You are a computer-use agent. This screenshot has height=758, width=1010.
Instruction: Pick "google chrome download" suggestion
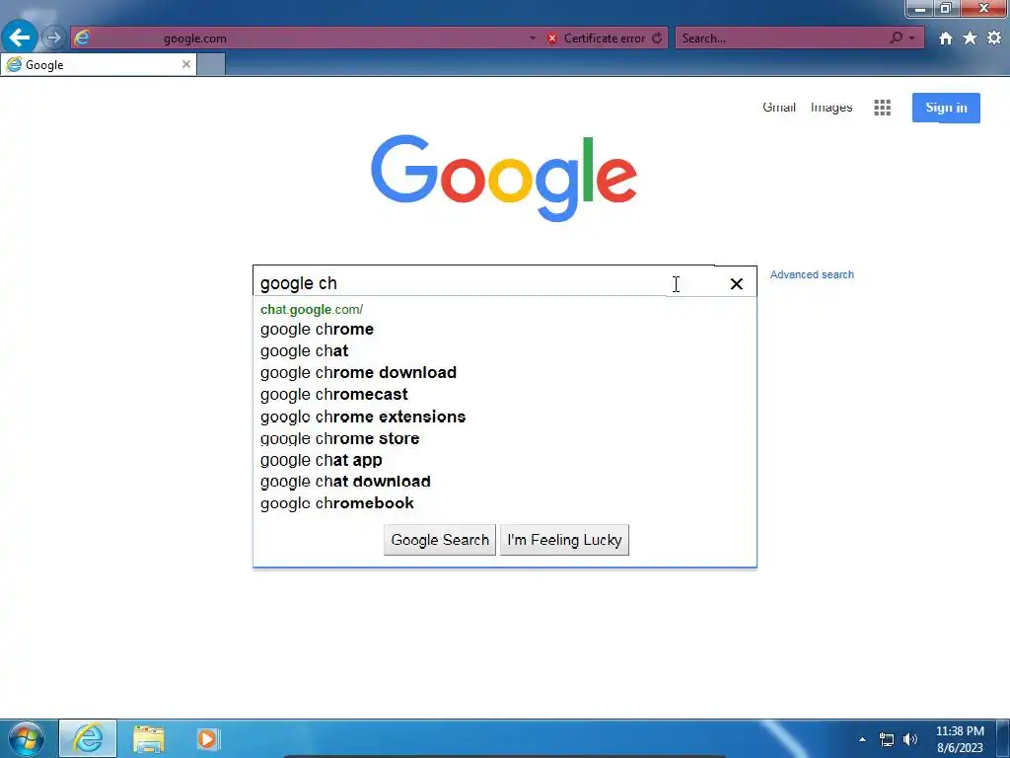pos(358,372)
